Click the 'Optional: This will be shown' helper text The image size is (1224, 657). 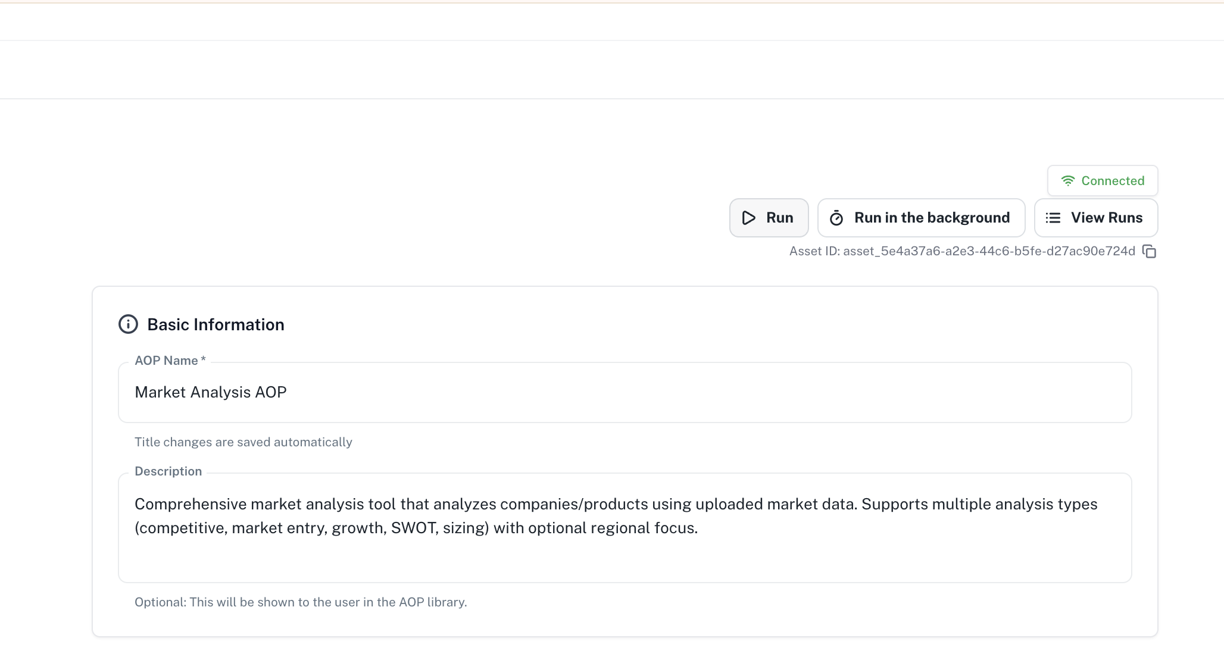point(300,602)
